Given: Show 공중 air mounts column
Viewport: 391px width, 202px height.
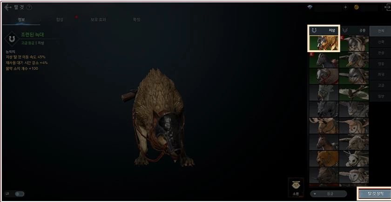Looking at the screenshot, I should click(x=354, y=30).
